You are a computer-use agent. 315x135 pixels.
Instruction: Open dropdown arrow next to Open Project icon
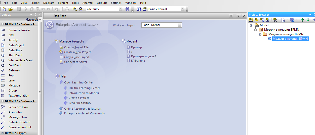15,9
